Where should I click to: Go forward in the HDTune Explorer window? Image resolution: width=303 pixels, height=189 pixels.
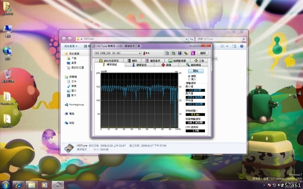tap(70, 39)
